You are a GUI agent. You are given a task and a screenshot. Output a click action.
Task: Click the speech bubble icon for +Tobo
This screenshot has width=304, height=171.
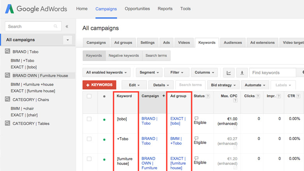coord(196,138)
